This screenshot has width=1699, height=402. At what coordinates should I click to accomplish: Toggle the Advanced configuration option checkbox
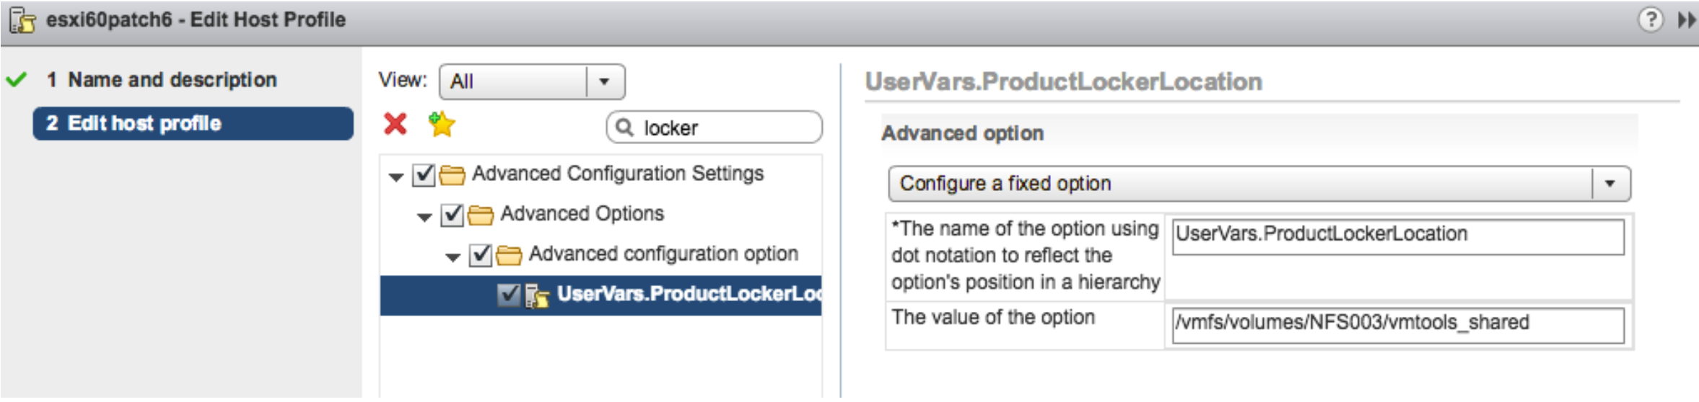480,255
